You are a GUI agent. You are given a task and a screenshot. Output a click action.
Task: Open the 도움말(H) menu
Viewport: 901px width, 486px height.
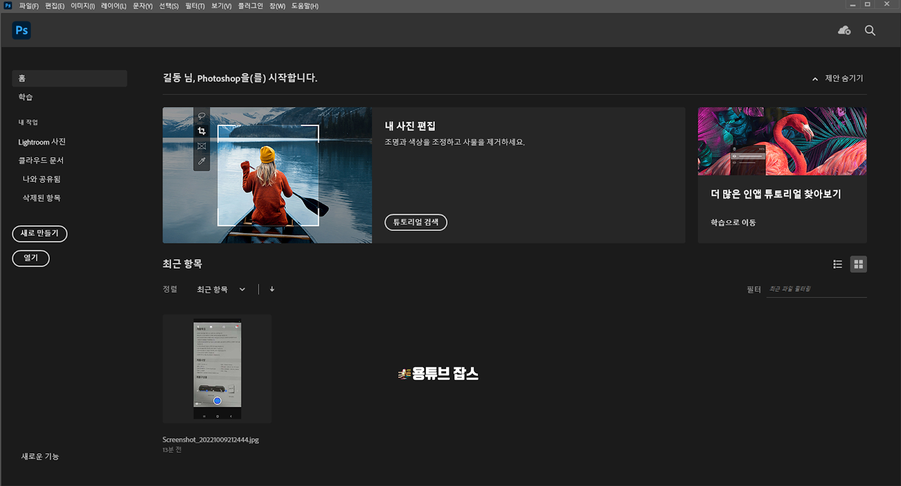coord(305,6)
